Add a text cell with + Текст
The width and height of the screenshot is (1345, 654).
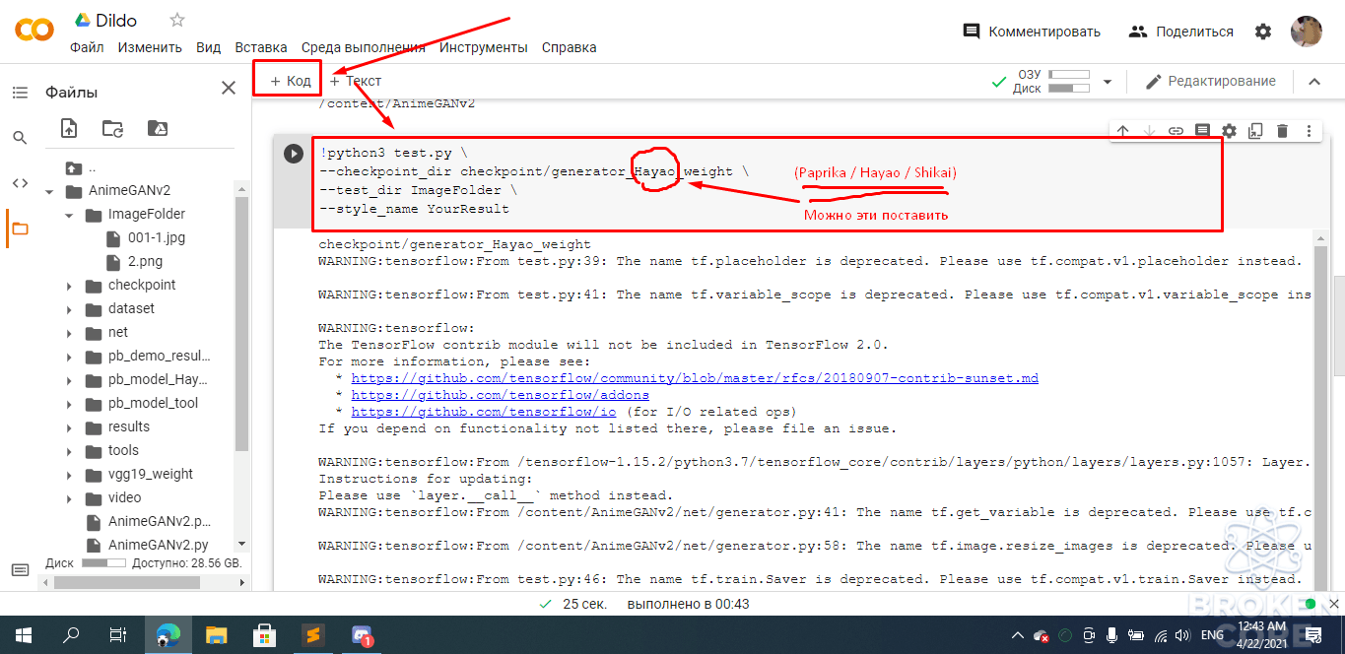(356, 81)
